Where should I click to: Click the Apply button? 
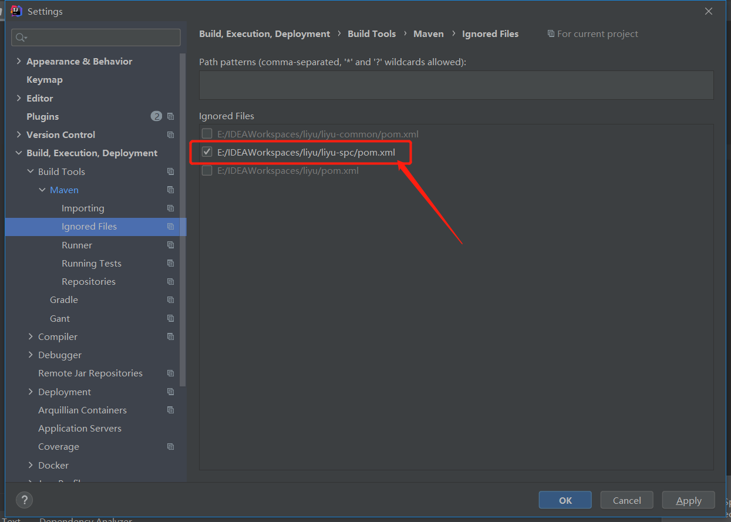pyautogui.click(x=689, y=500)
